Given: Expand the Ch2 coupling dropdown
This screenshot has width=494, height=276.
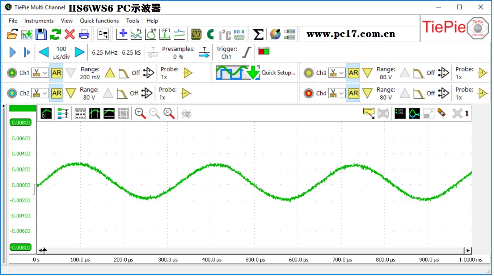Looking at the screenshot, I should pyautogui.click(x=40, y=93).
